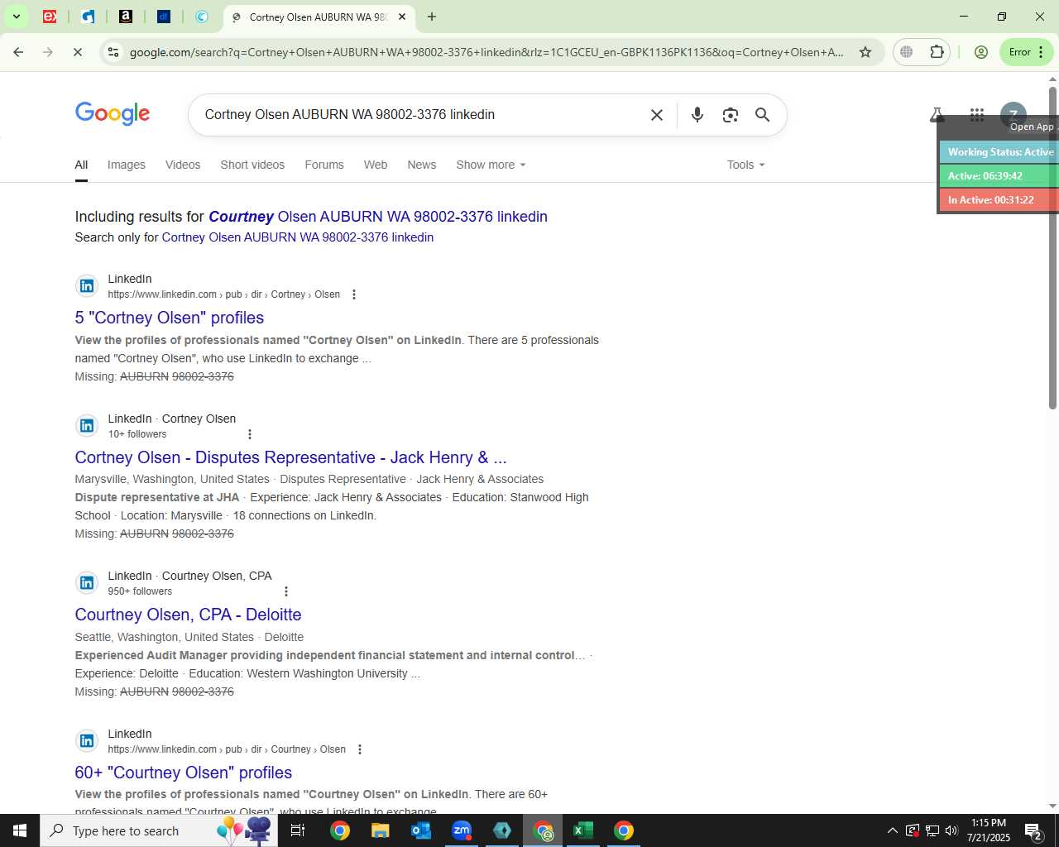1059x847 pixels.
Task: Open File Explorer from taskbar
Action: [380, 830]
